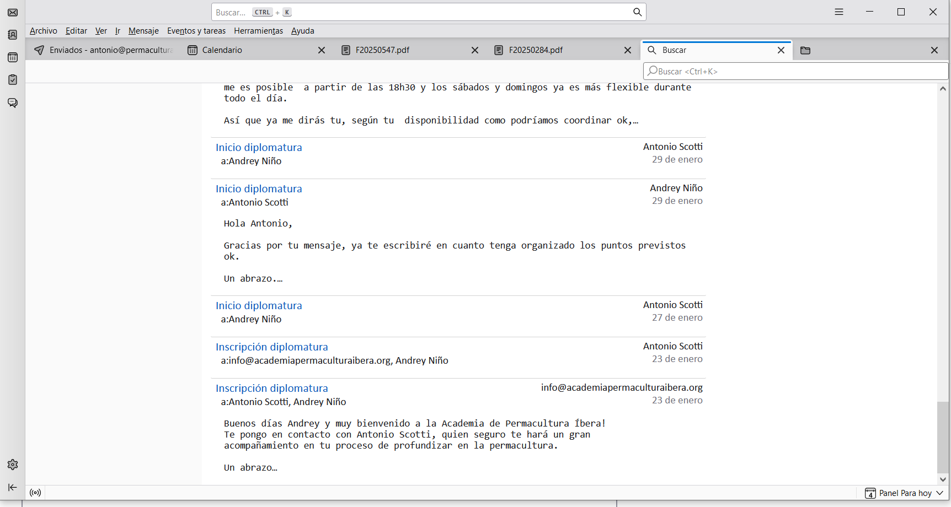Screen dimensions: 951x507
Task: Click the connection status icon
Action: 35,493
